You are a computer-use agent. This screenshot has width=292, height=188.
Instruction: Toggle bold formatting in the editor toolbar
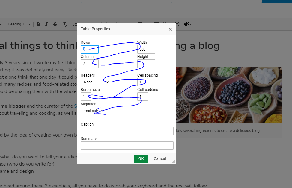38,24
